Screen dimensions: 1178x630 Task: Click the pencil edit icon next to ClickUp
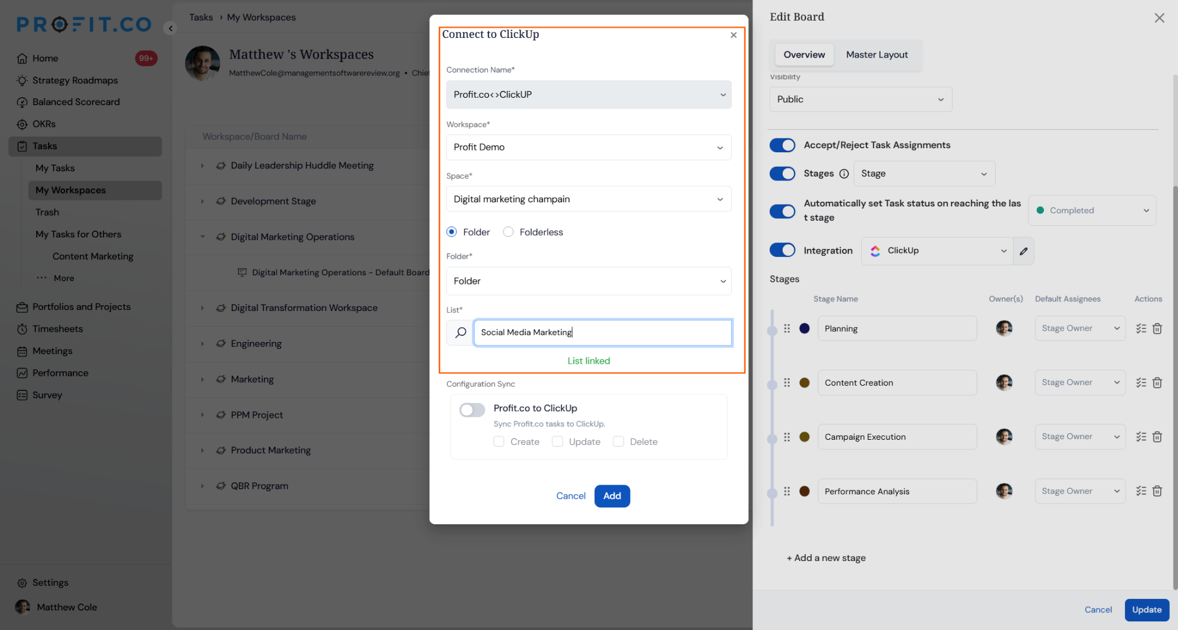tap(1023, 251)
